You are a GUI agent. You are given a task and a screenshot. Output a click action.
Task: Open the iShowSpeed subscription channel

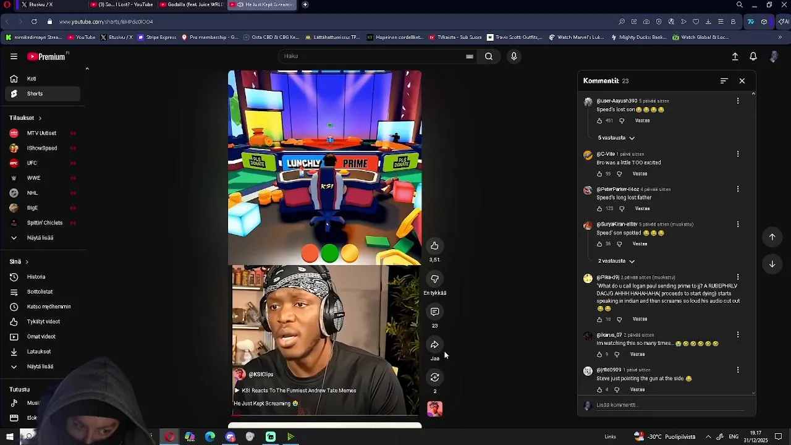(43, 148)
